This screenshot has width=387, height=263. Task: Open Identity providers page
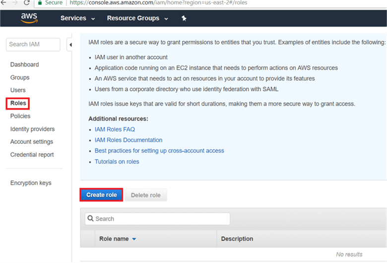pos(32,129)
